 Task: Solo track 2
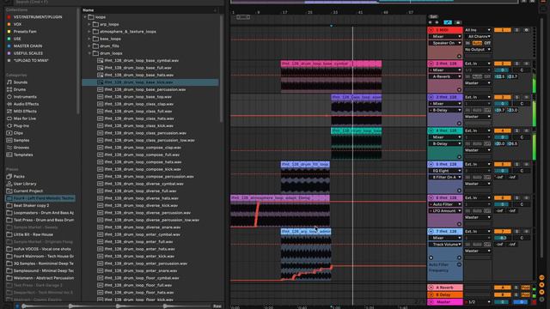[x=516, y=64]
